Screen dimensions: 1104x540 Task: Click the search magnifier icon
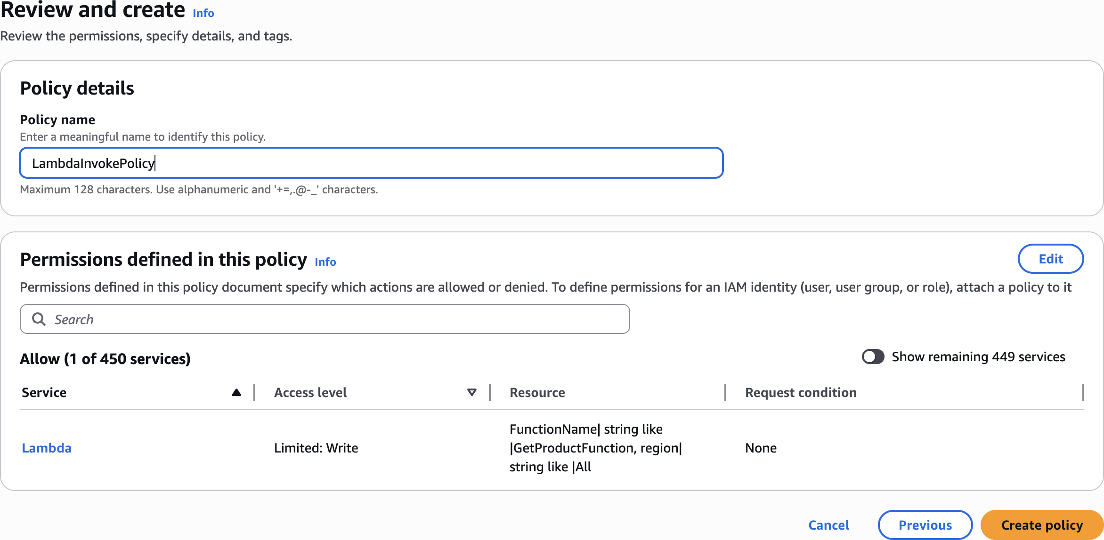click(x=39, y=319)
